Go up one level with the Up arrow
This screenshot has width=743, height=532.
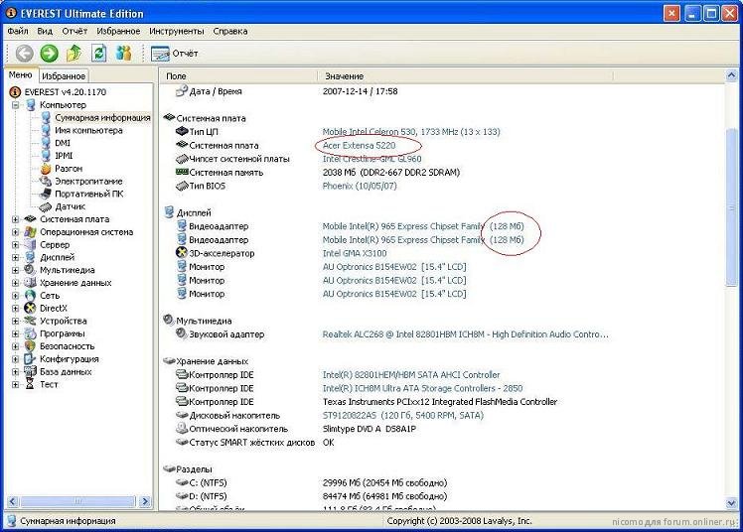click(74, 53)
